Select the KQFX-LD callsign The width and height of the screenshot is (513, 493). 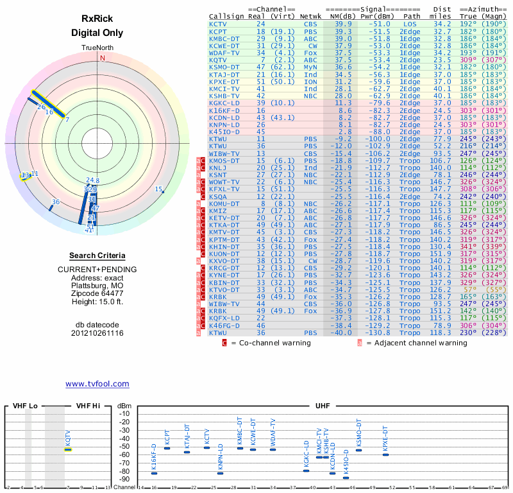tap(224, 318)
